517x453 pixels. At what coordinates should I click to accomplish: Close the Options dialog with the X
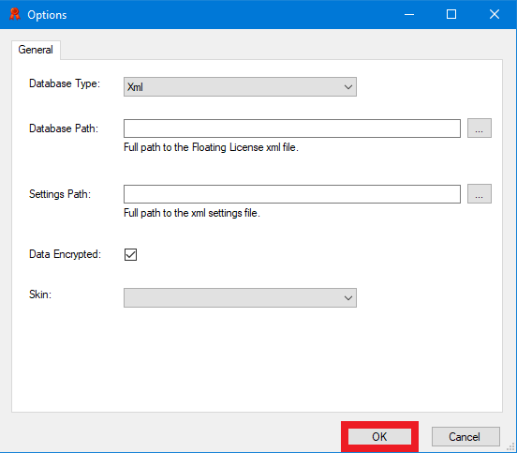(495, 14)
